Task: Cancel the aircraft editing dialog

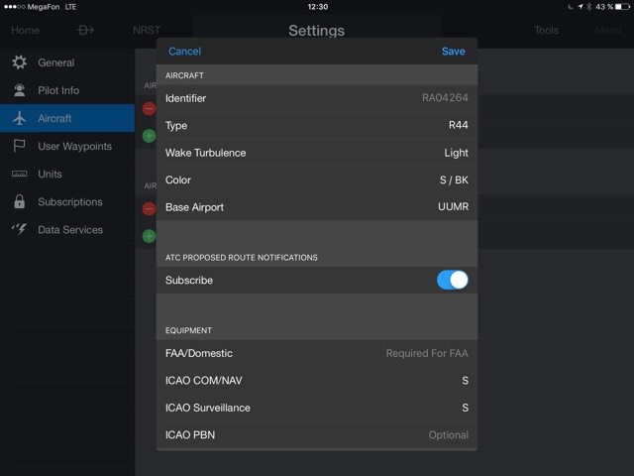Action: point(184,52)
